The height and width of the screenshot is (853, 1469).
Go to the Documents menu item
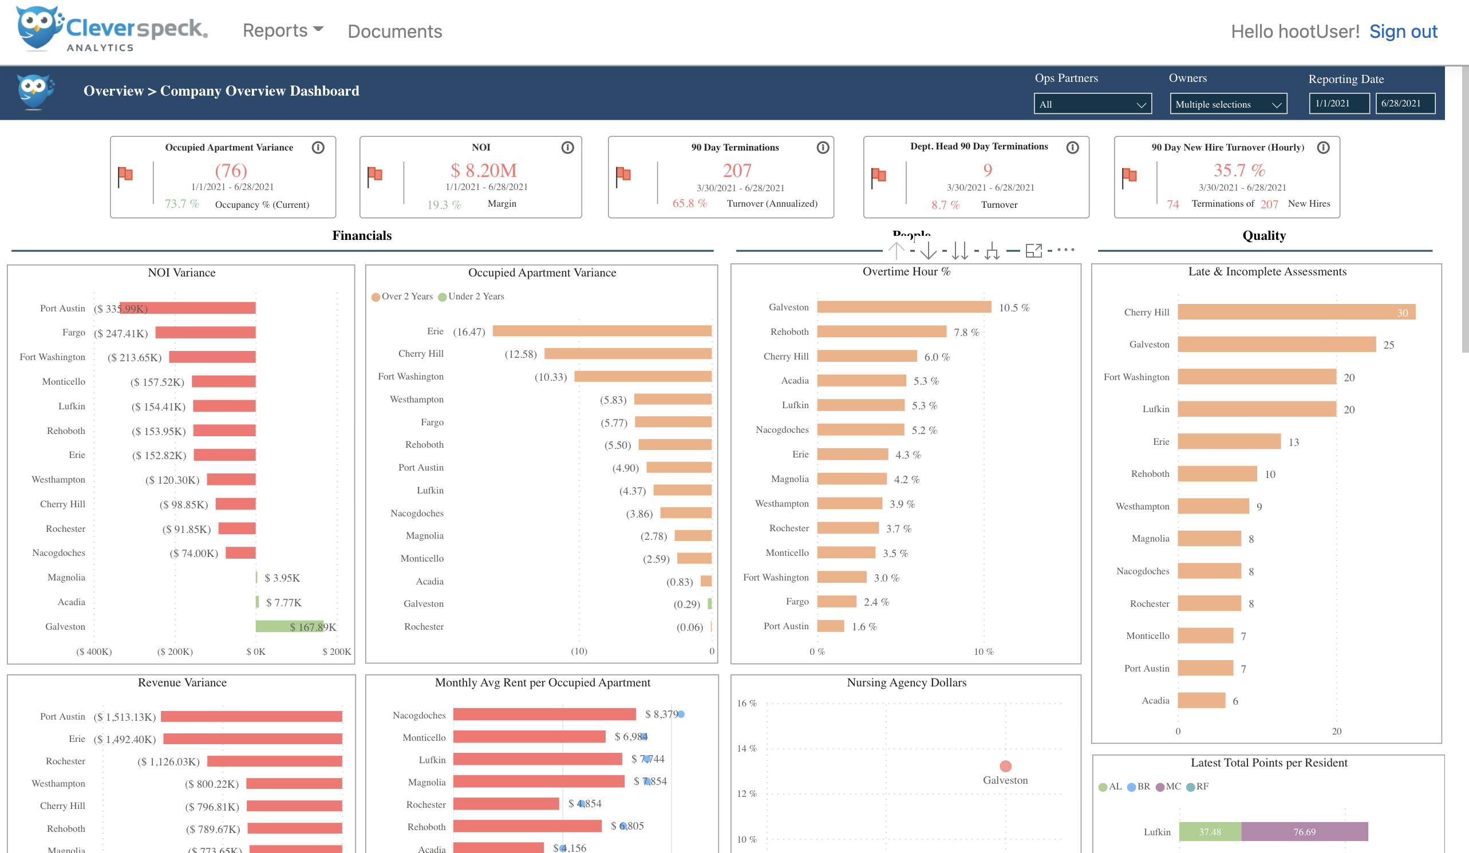click(x=394, y=31)
